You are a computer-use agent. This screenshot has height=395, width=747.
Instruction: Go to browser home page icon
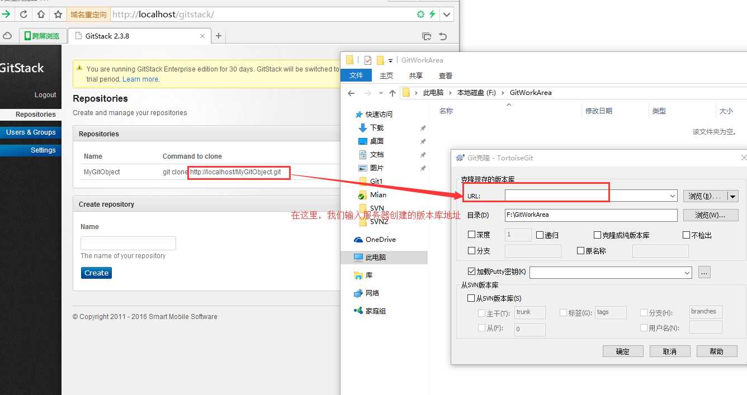[41, 14]
